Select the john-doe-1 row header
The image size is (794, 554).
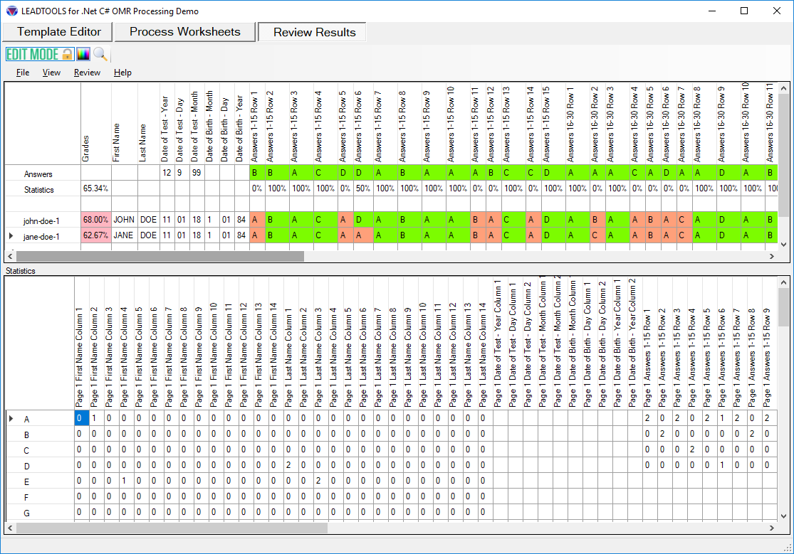43,220
